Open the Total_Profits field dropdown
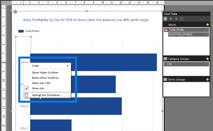 pyautogui.click(x=206, y=30)
